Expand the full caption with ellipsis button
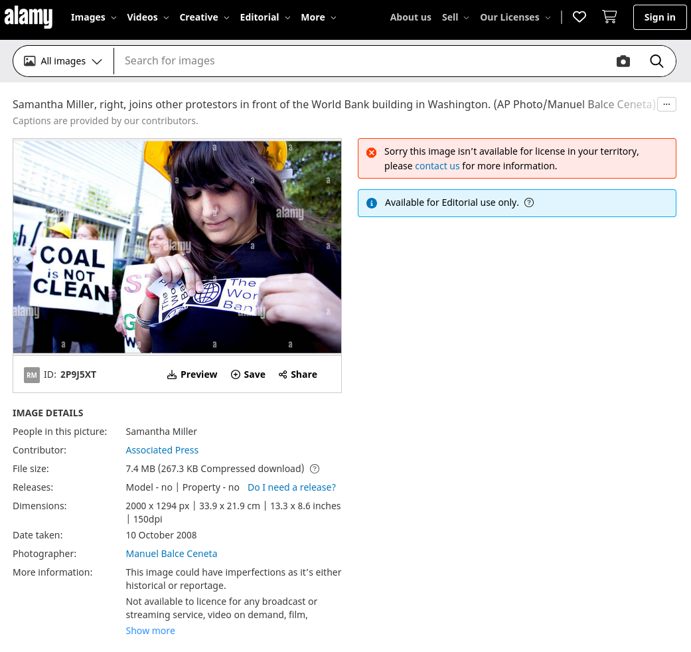 pos(666,104)
